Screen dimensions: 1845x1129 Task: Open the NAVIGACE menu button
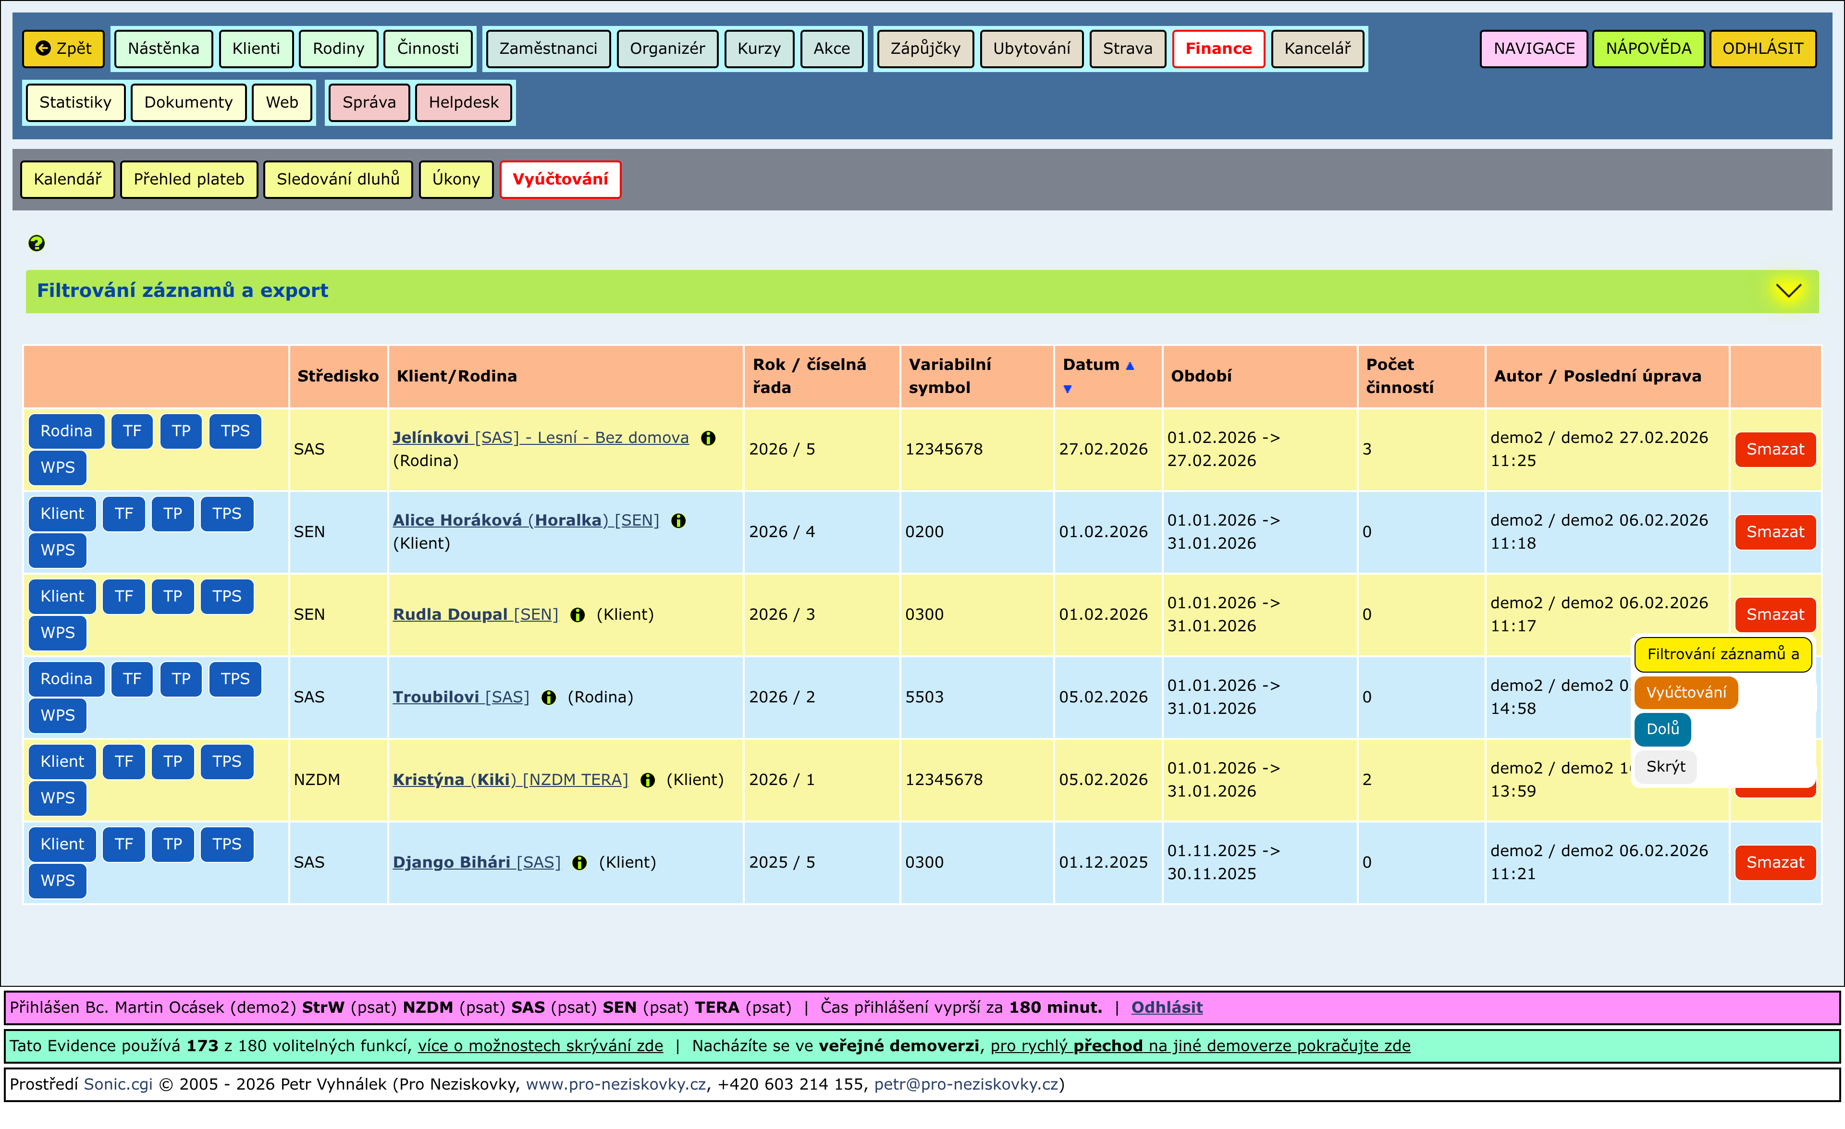click(x=1534, y=49)
